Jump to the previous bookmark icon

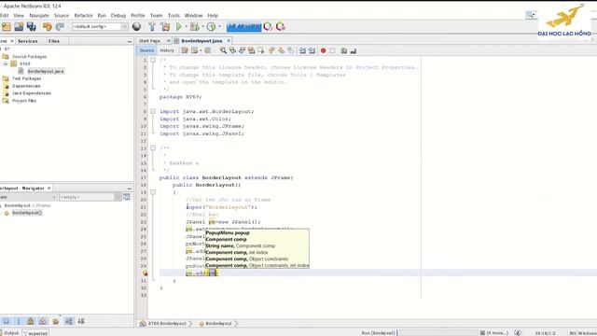click(x=271, y=50)
